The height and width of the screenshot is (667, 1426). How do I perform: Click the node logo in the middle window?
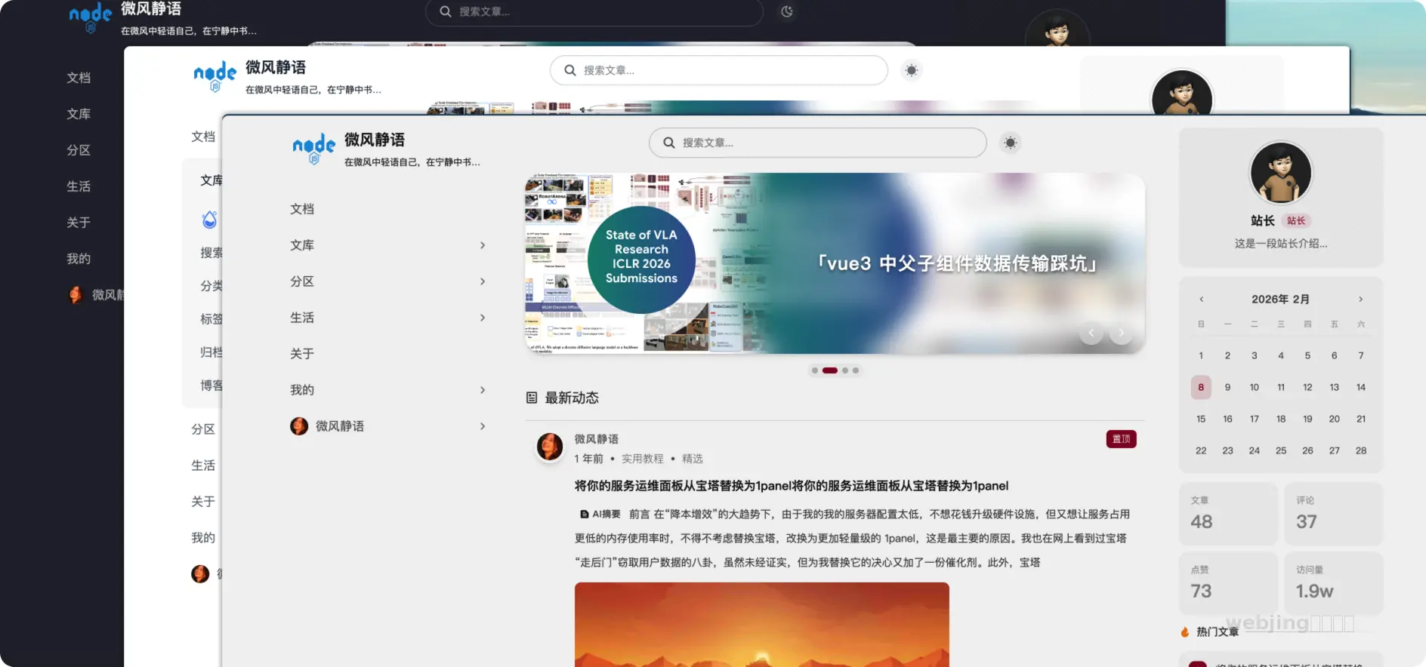point(215,75)
